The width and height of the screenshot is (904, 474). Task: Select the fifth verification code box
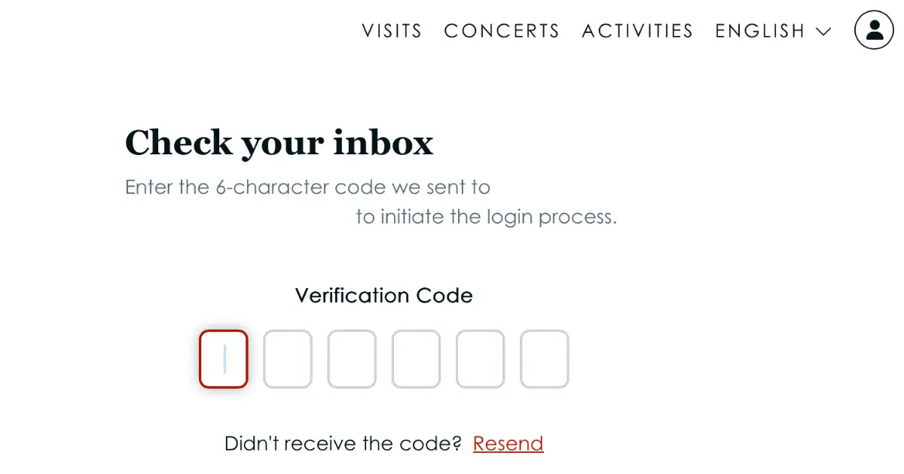tap(481, 359)
